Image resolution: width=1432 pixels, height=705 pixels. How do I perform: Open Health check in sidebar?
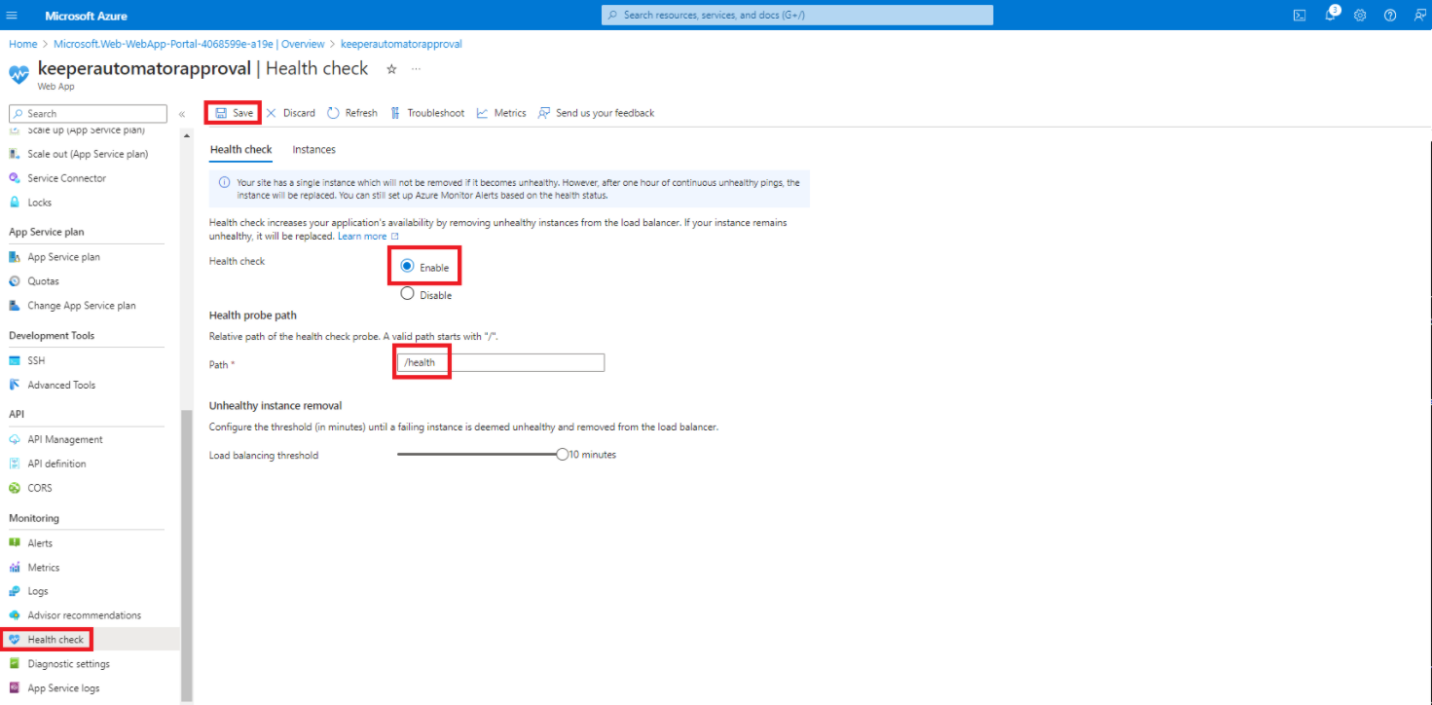click(55, 640)
